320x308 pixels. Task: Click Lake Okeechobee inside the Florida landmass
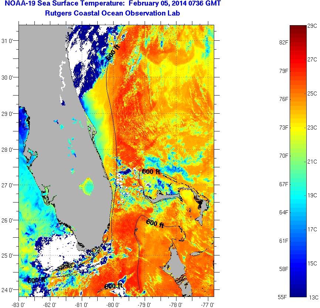[88, 186]
